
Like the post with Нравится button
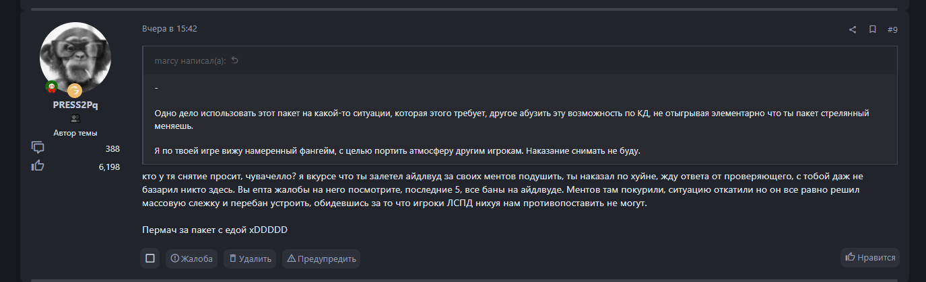(870, 257)
